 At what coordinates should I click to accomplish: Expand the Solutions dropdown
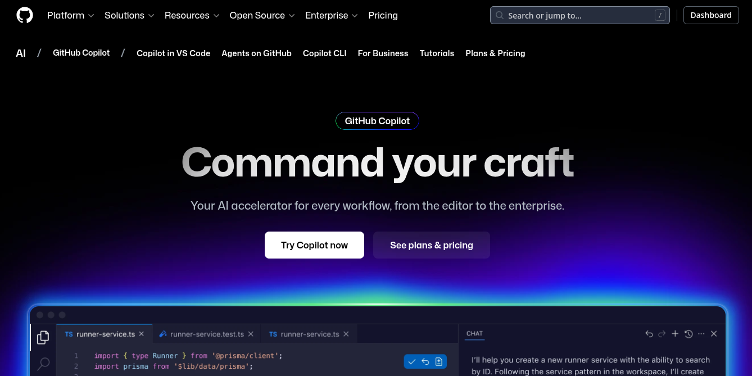point(129,15)
